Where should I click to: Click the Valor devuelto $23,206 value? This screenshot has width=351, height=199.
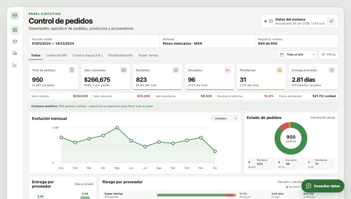(143, 96)
